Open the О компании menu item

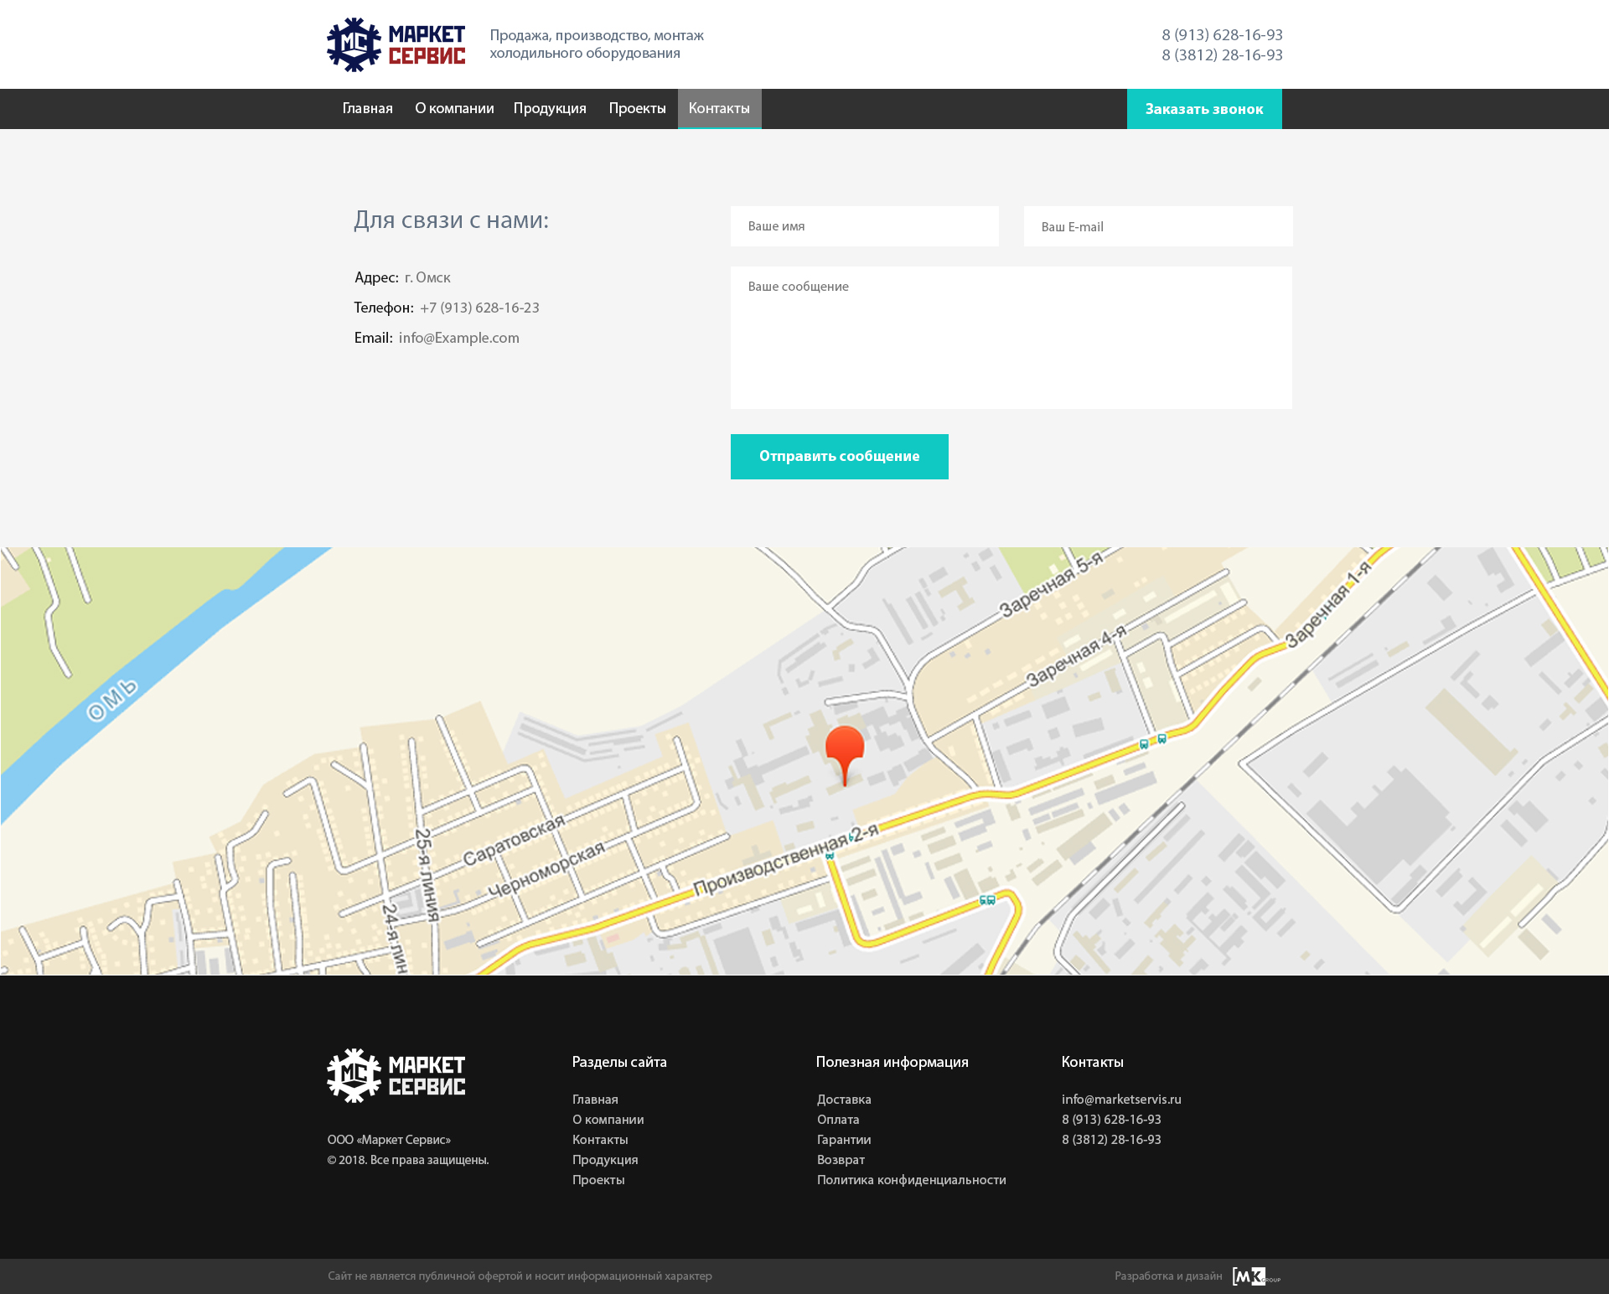coord(454,109)
